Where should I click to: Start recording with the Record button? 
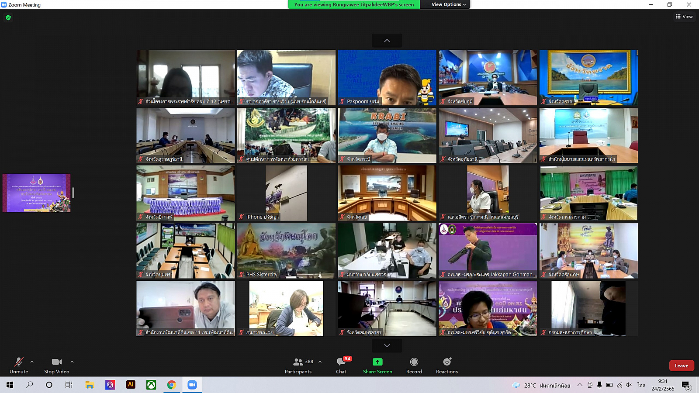[414, 365]
